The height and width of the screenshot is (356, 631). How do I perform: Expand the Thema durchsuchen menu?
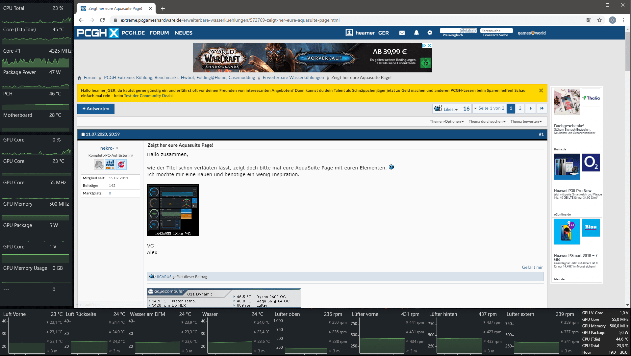pyautogui.click(x=487, y=121)
